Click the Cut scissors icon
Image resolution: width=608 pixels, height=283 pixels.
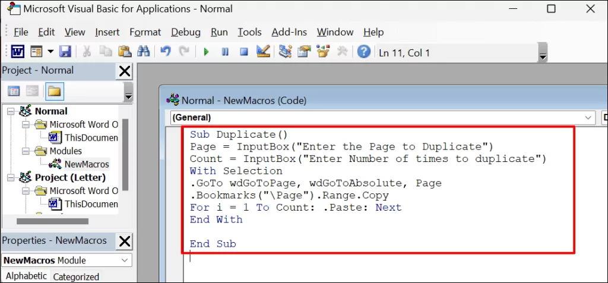coord(87,52)
